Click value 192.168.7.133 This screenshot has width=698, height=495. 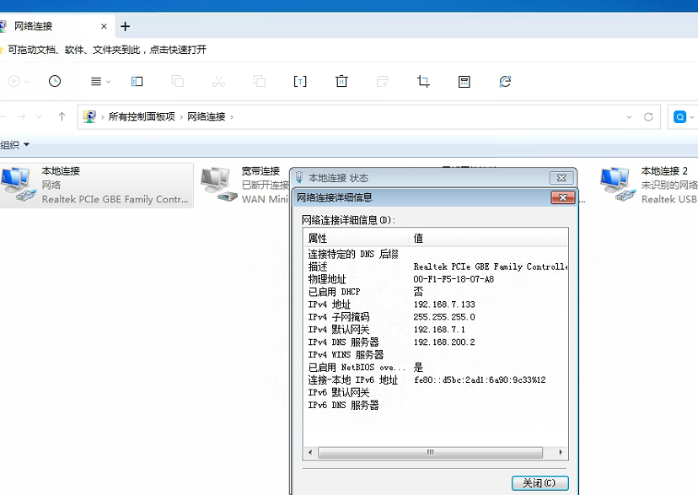coord(444,304)
